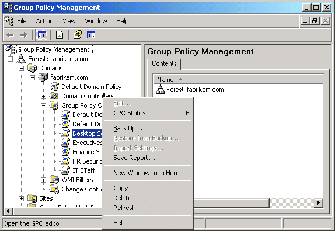Click the Group Policy Management root icon
Viewport: 335px width, 231px height.
(10, 49)
